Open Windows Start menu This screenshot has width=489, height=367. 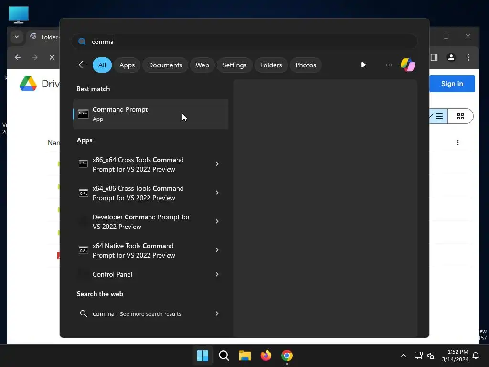[x=202, y=356]
